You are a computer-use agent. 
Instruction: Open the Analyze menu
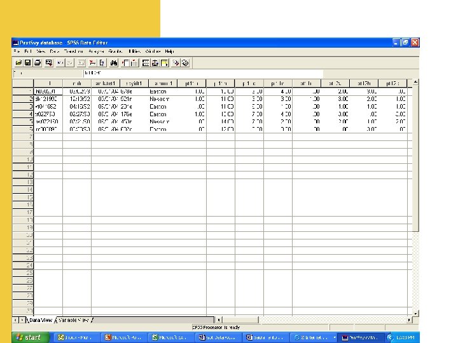tap(96, 51)
